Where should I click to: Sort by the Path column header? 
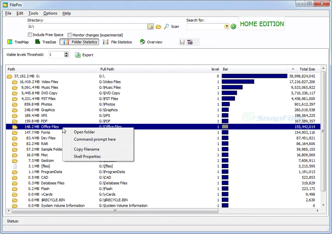point(52,69)
